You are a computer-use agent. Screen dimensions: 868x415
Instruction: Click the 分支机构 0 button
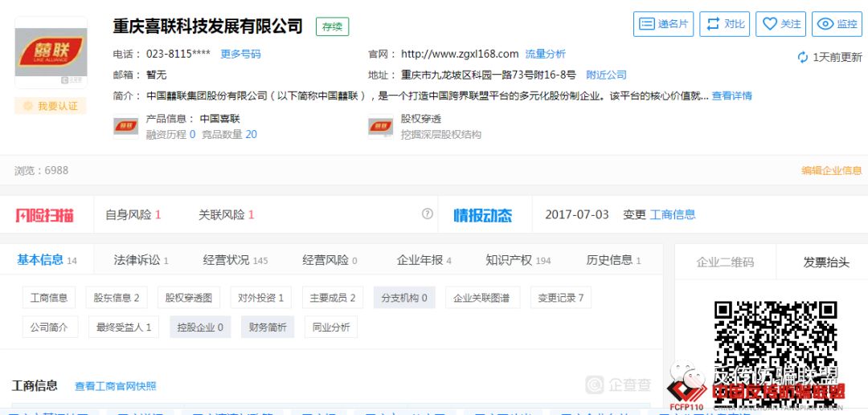(404, 298)
